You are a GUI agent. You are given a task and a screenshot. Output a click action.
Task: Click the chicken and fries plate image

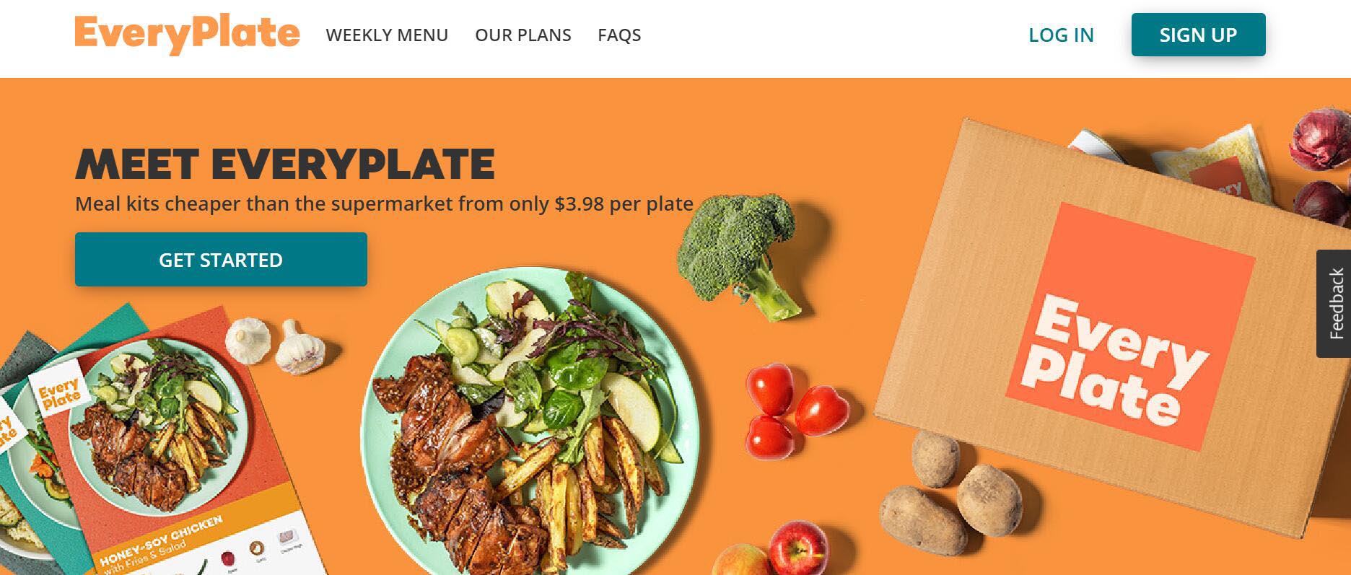tap(530, 422)
